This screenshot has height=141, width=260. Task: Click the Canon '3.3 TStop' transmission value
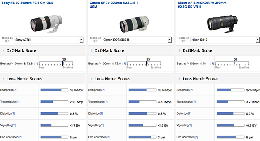165,102
